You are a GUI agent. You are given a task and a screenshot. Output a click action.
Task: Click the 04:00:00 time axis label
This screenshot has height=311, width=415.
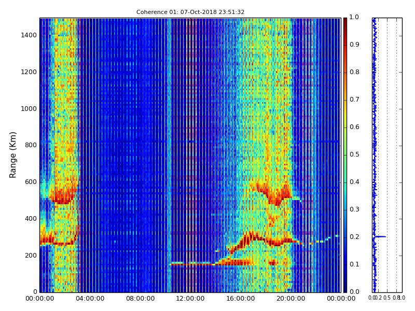click(90, 299)
